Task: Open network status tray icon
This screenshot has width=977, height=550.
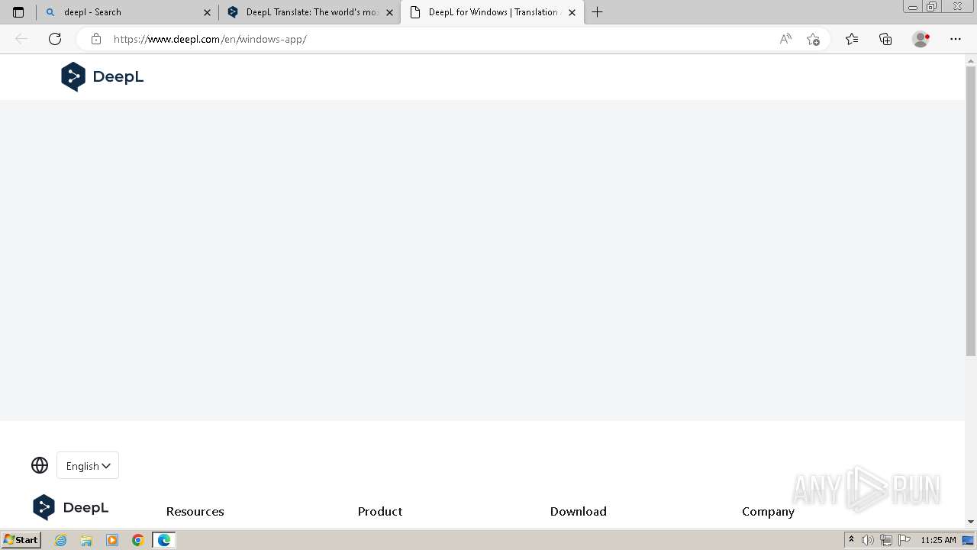Action: [886, 540]
